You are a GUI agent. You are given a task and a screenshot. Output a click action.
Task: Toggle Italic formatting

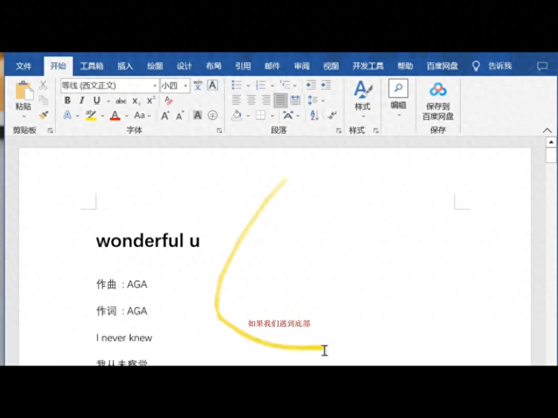pos(82,100)
